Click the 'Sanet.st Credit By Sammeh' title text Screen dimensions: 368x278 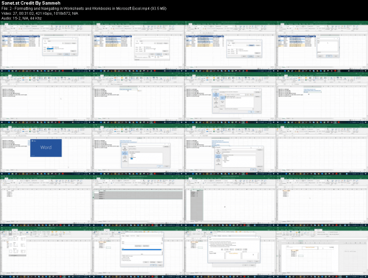point(31,3)
